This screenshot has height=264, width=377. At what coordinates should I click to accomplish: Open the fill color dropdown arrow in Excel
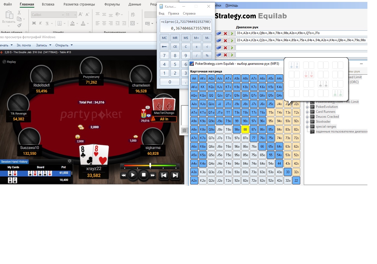tap(77, 24)
